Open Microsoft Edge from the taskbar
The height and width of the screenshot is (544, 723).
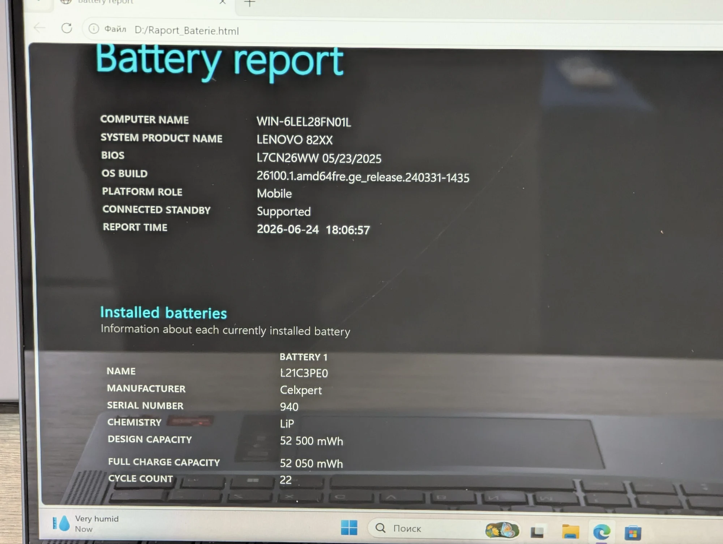coord(602,532)
